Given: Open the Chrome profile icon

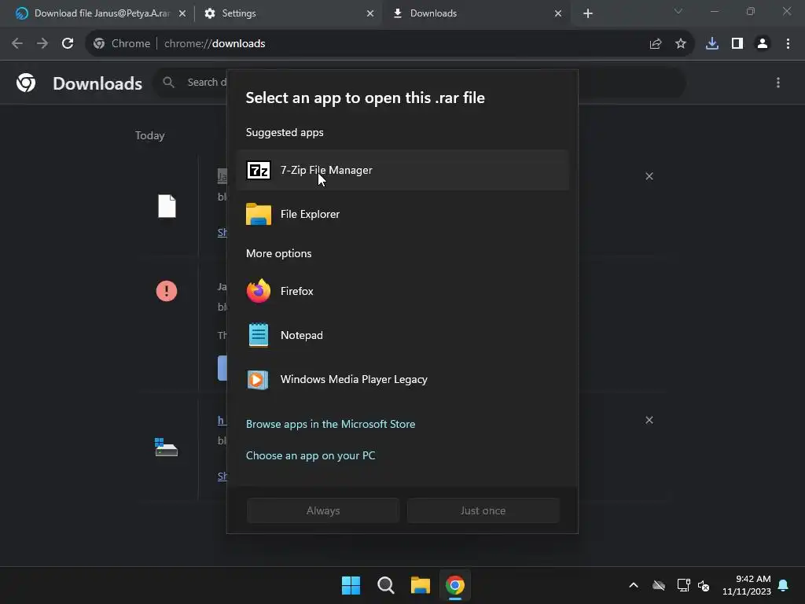Looking at the screenshot, I should 763,44.
